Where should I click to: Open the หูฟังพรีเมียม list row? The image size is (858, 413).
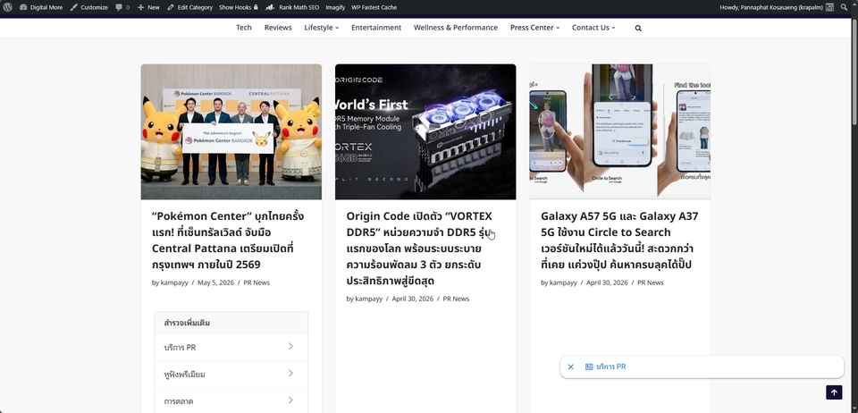click(x=231, y=375)
